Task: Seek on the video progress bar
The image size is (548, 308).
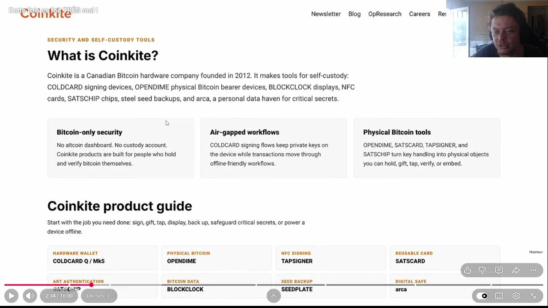Action: coord(274,285)
